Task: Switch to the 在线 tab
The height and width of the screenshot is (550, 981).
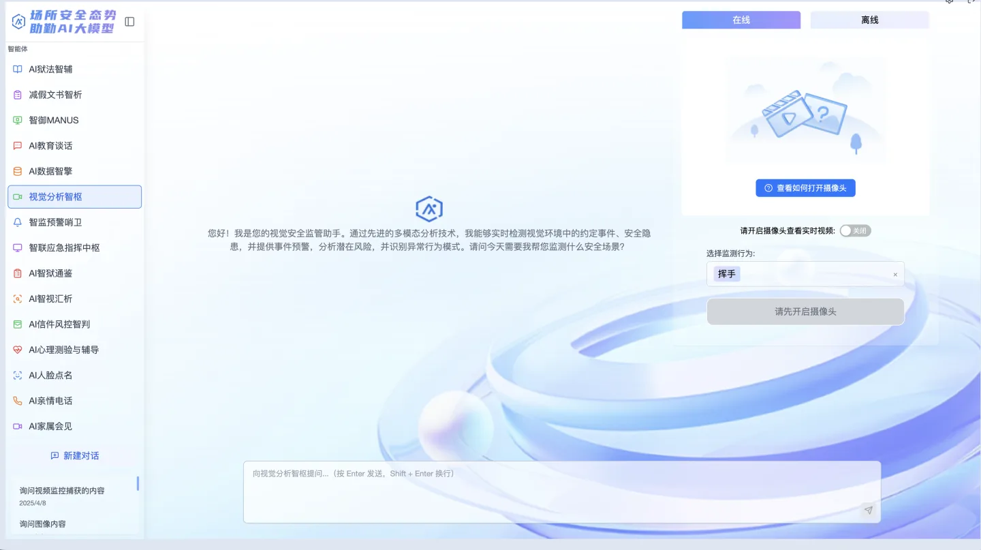Action: [741, 20]
